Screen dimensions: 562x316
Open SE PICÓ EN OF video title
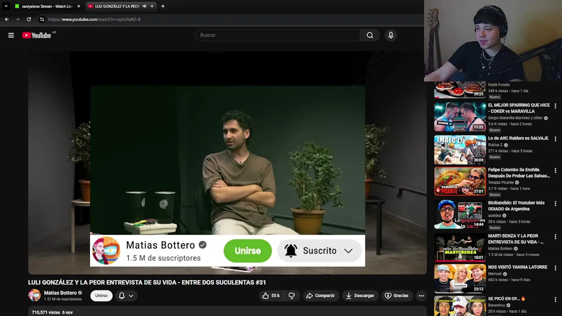click(x=507, y=299)
